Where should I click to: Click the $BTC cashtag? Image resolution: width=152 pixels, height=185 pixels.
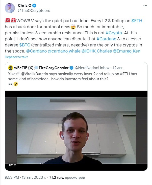pyautogui.click(x=25, y=45)
